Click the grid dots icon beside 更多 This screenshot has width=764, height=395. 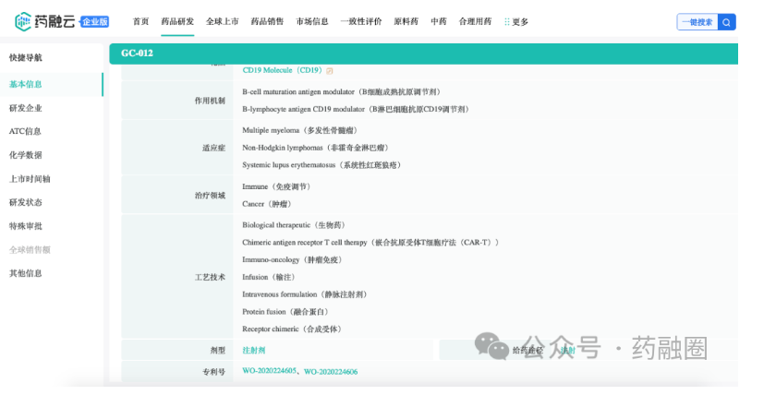507,22
